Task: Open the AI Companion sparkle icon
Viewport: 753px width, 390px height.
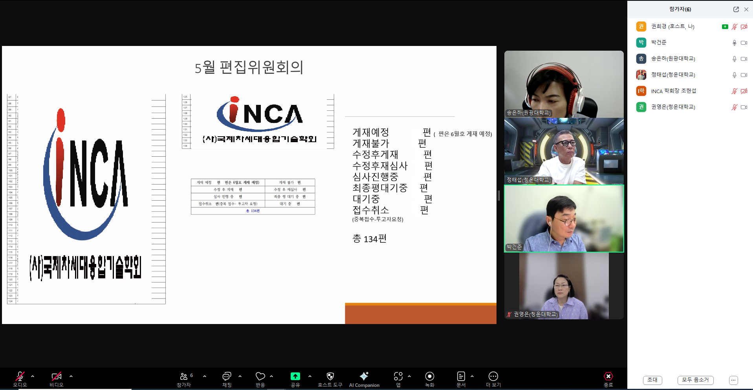Action: 364,379
